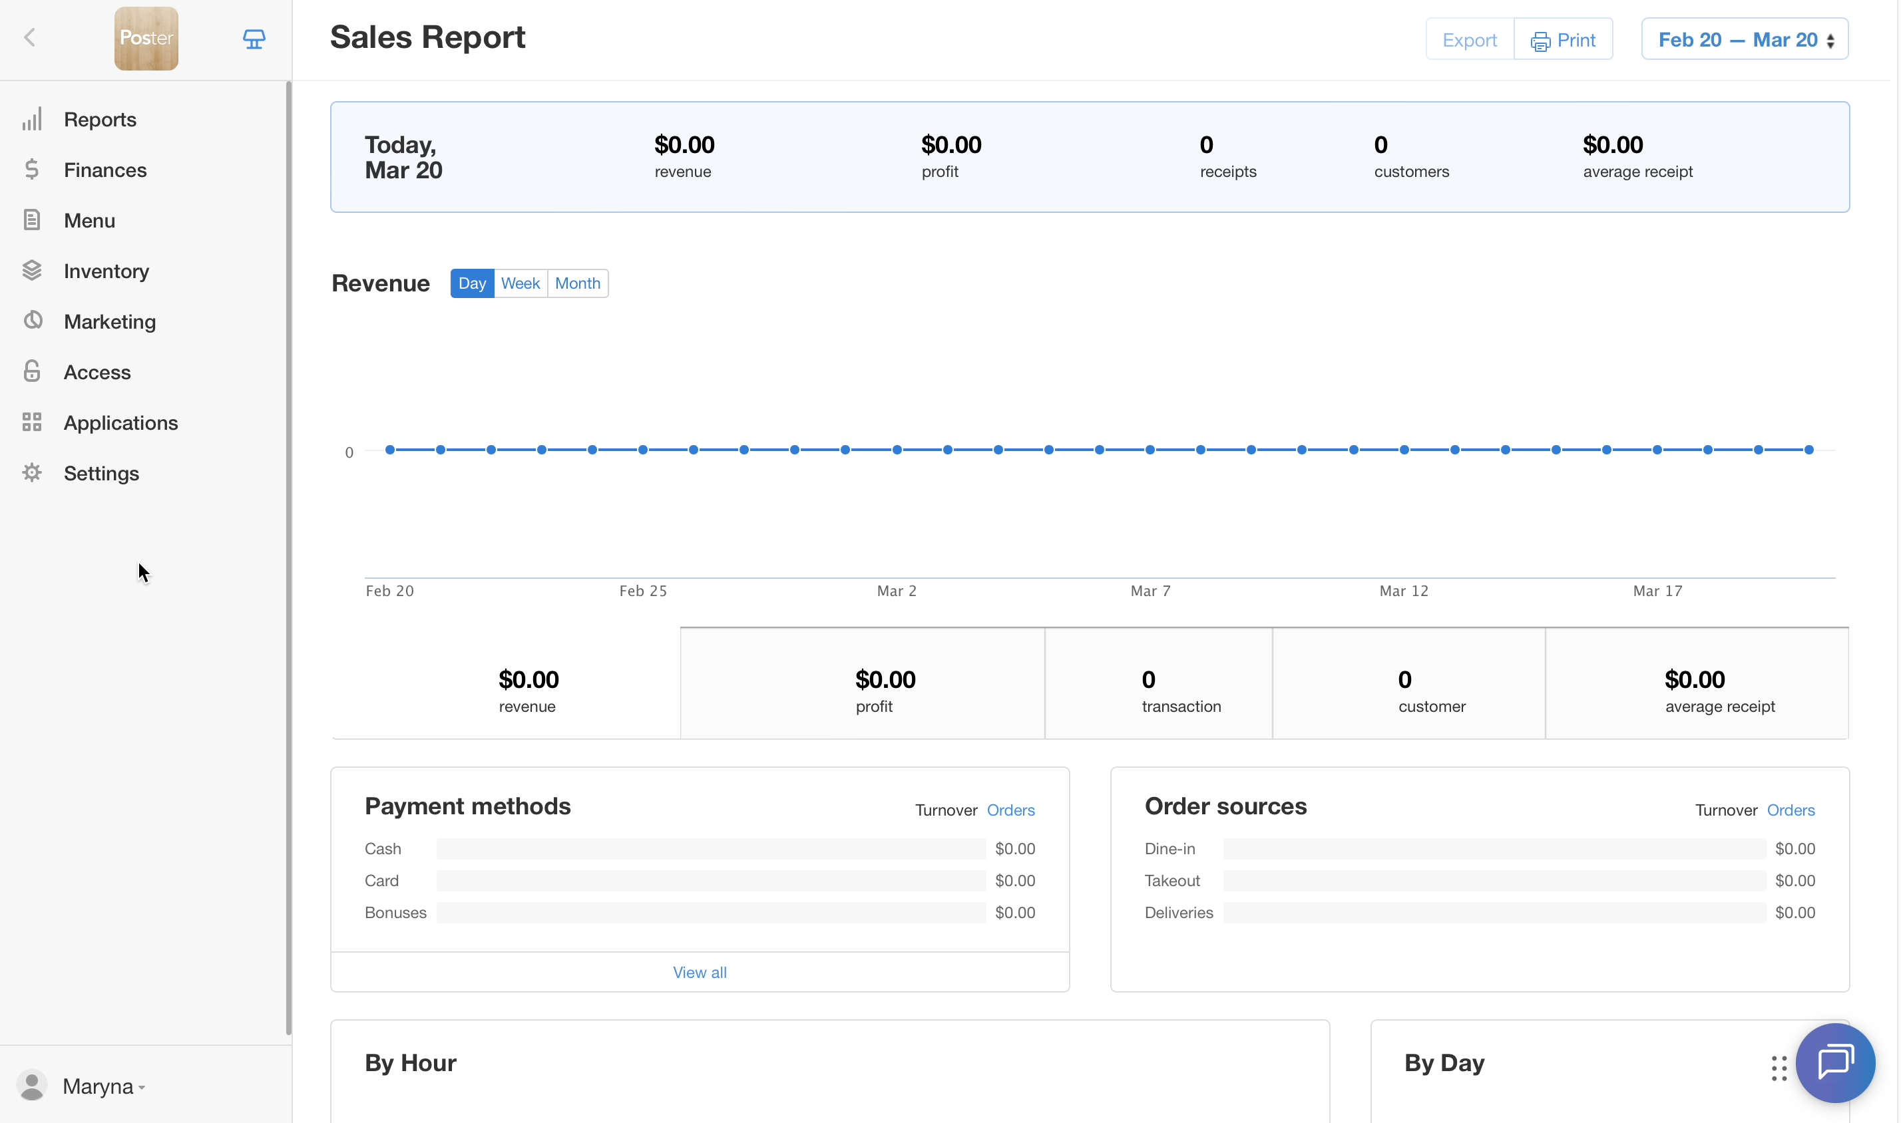Open the live chat support bubble
The height and width of the screenshot is (1123, 1901).
[x=1834, y=1062]
